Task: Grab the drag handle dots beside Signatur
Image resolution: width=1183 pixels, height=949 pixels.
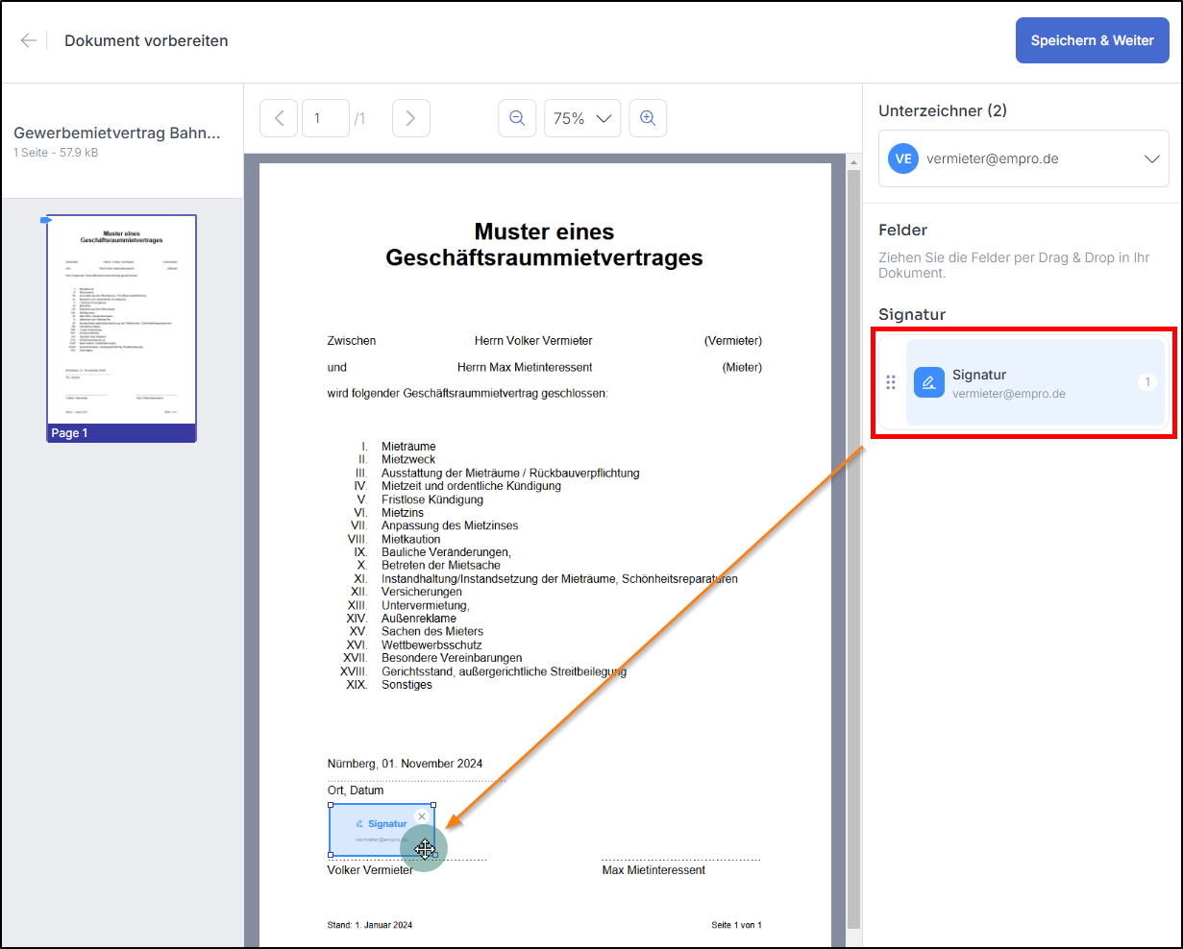Action: pyautogui.click(x=891, y=382)
